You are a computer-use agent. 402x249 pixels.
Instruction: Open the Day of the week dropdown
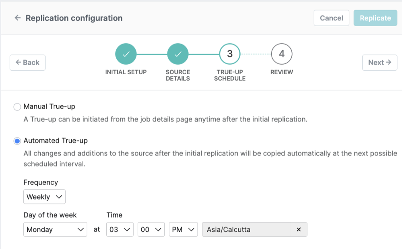pyautogui.click(x=55, y=229)
